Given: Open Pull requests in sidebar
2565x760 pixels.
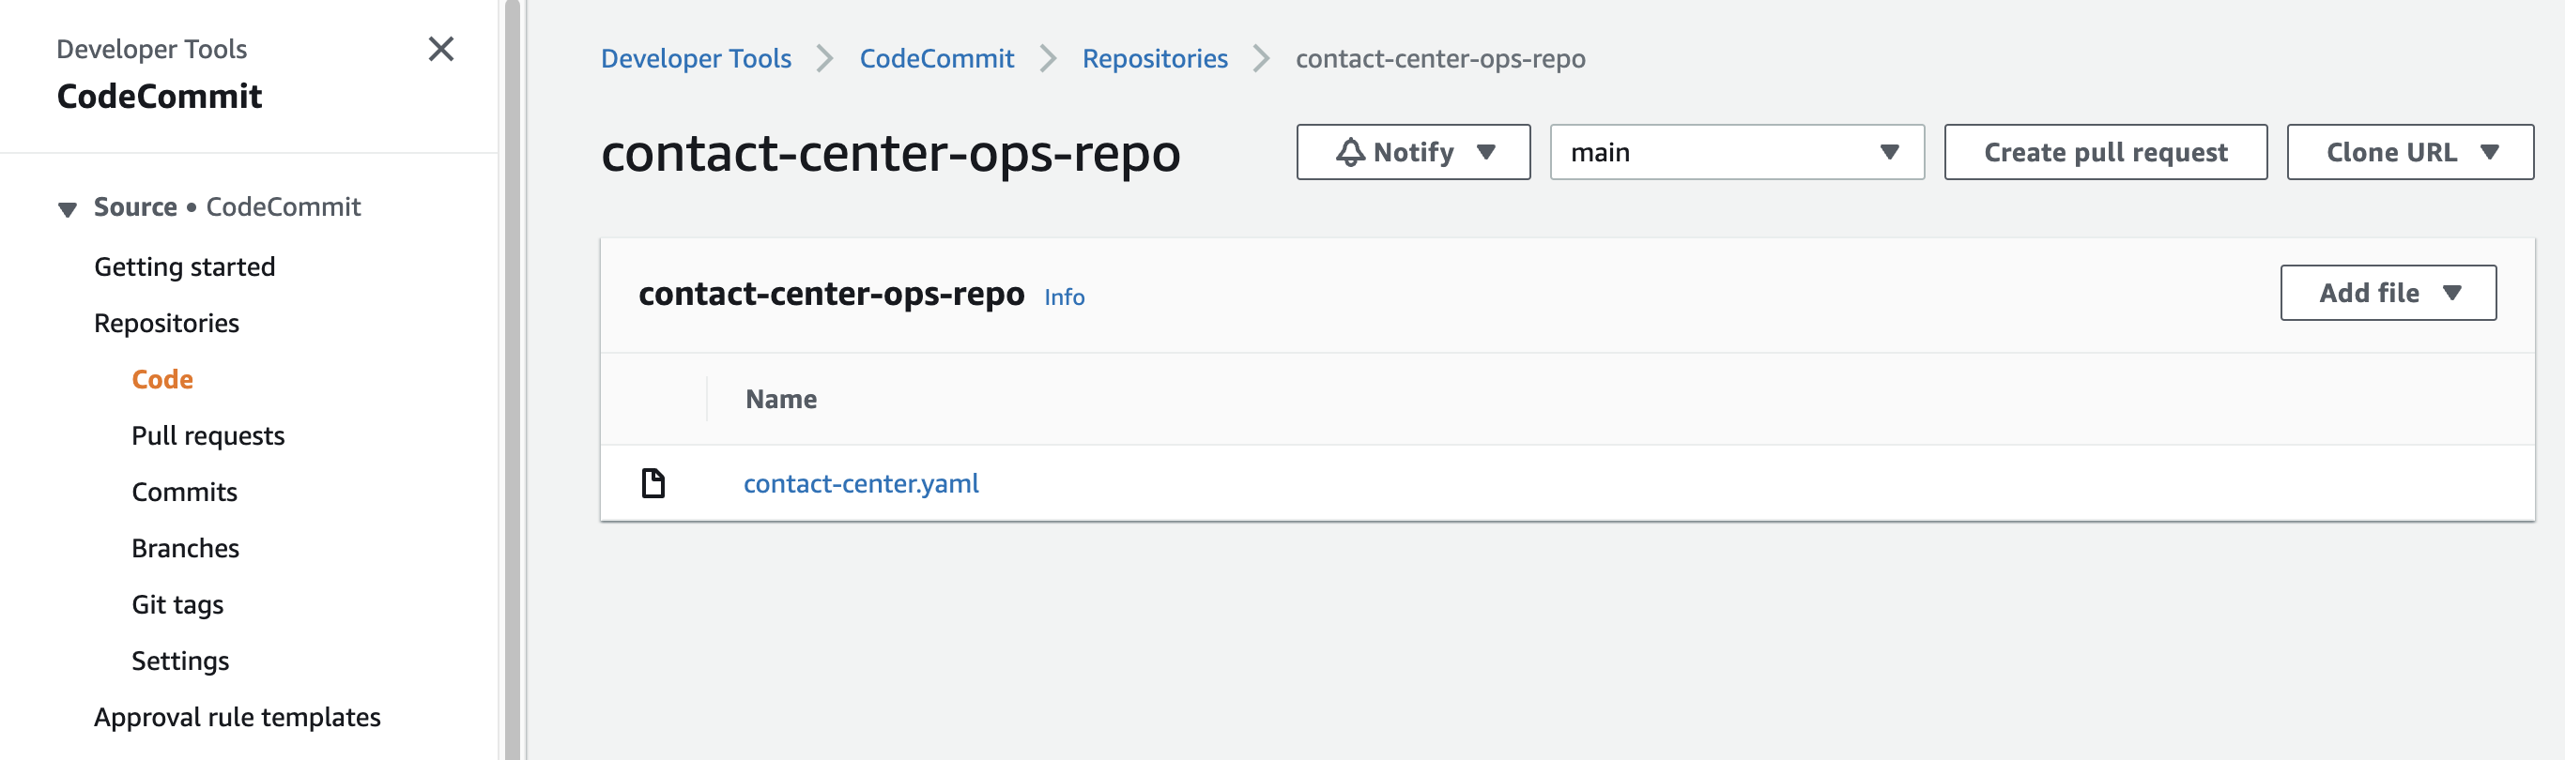Looking at the screenshot, I should tap(208, 435).
